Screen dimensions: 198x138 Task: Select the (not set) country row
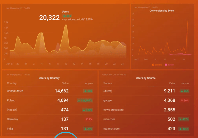click(50, 110)
